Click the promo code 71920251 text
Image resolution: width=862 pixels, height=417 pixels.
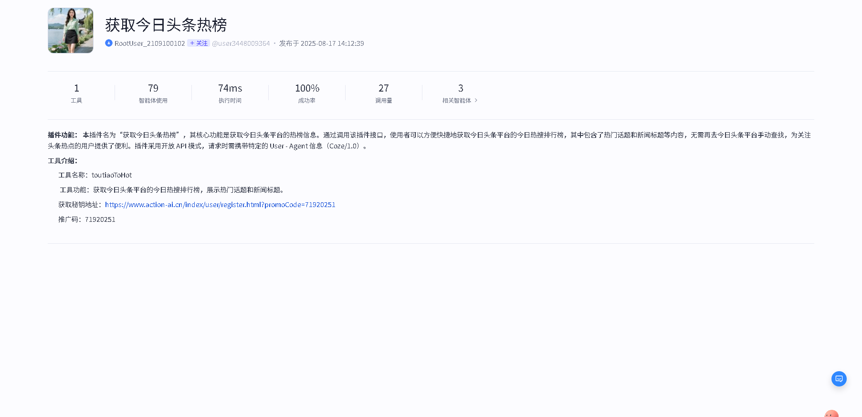point(100,219)
